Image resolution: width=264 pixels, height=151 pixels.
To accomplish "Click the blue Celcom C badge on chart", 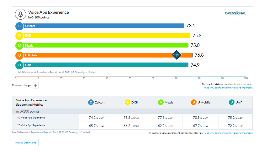I will pyautogui.click(x=19, y=26).
